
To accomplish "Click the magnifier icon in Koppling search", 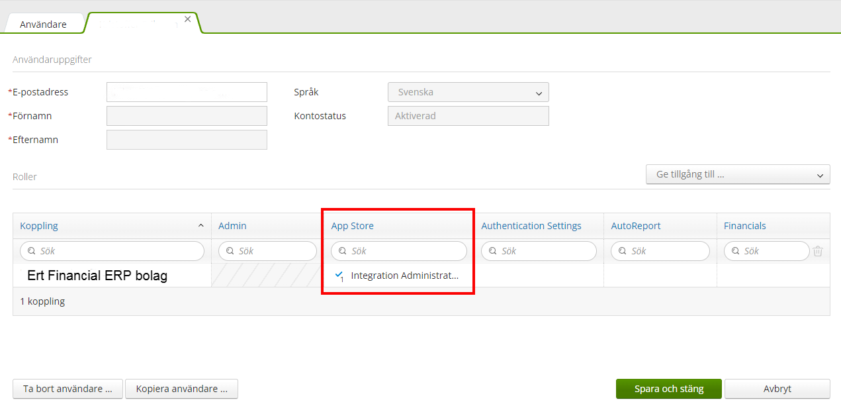I will tap(31, 251).
